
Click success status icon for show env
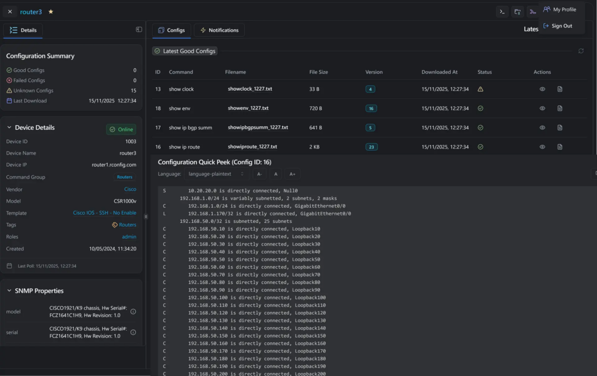click(480, 108)
